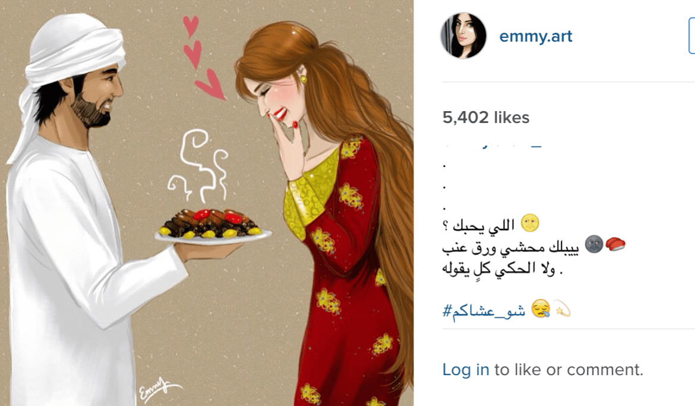The image size is (695, 406).
Task: Click the plate of stuffed grape leaves
Action: 213,226
